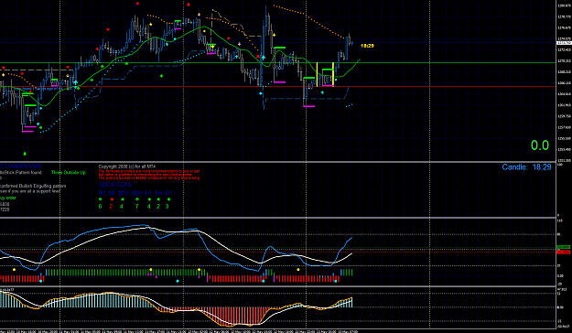Click the green dot under M1

tap(101, 199)
